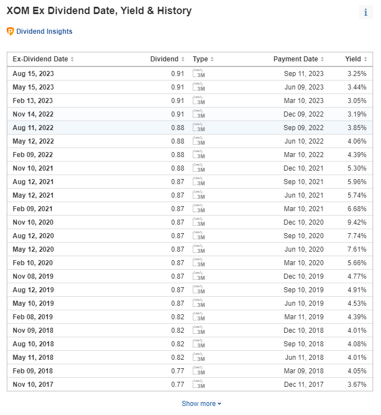Click the 3.67% yield value

tap(357, 384)
